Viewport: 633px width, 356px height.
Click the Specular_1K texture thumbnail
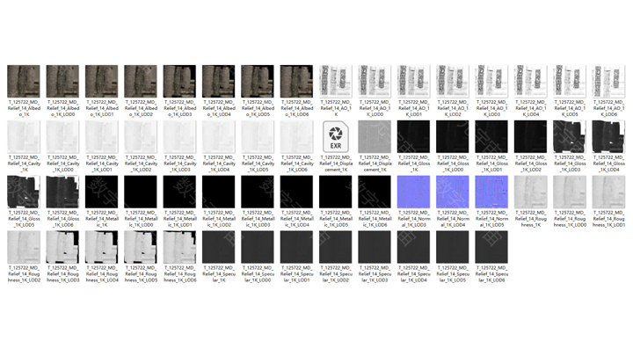(218, 247)
